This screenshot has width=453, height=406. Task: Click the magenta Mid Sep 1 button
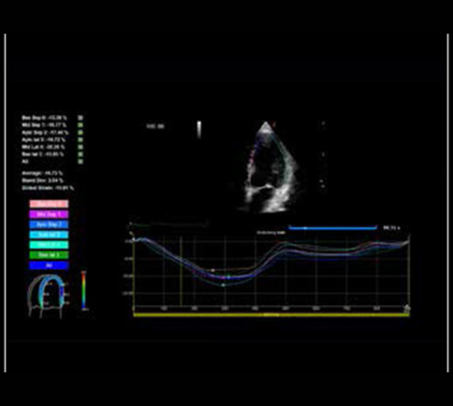coord(49,214)
